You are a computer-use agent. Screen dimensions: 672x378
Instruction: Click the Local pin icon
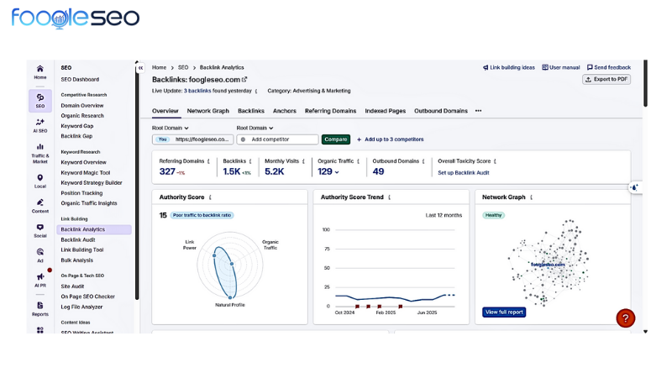[x=39, y=180]
